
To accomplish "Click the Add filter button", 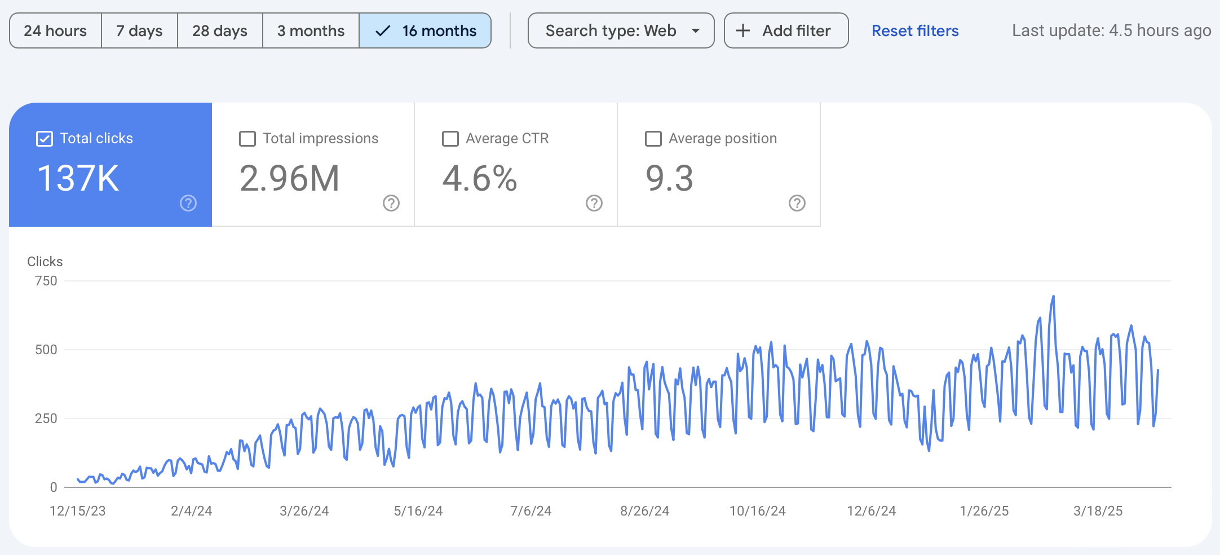I will click(x=786, y=30).
